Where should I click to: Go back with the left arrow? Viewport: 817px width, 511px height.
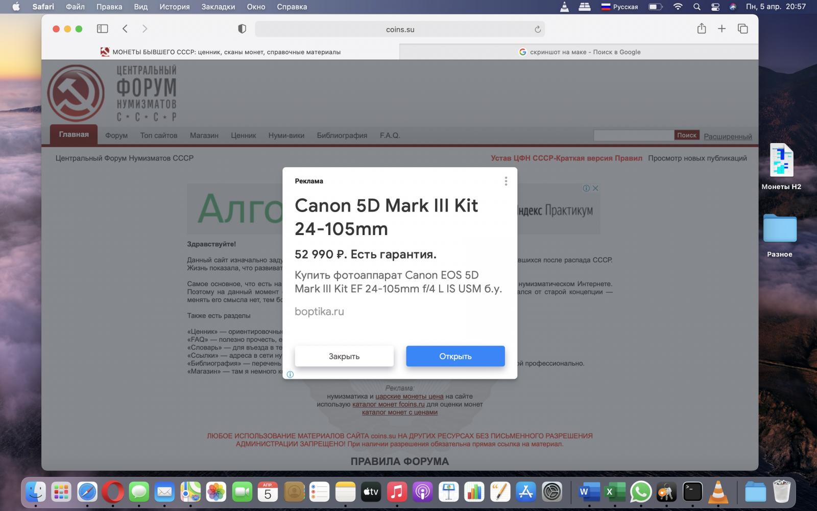125,29
